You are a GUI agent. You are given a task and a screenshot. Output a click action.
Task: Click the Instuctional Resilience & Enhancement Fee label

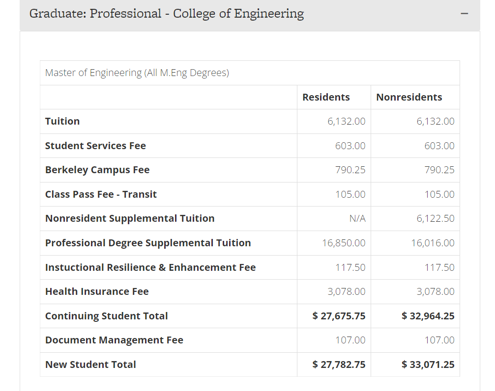click(x=150, y=267)
